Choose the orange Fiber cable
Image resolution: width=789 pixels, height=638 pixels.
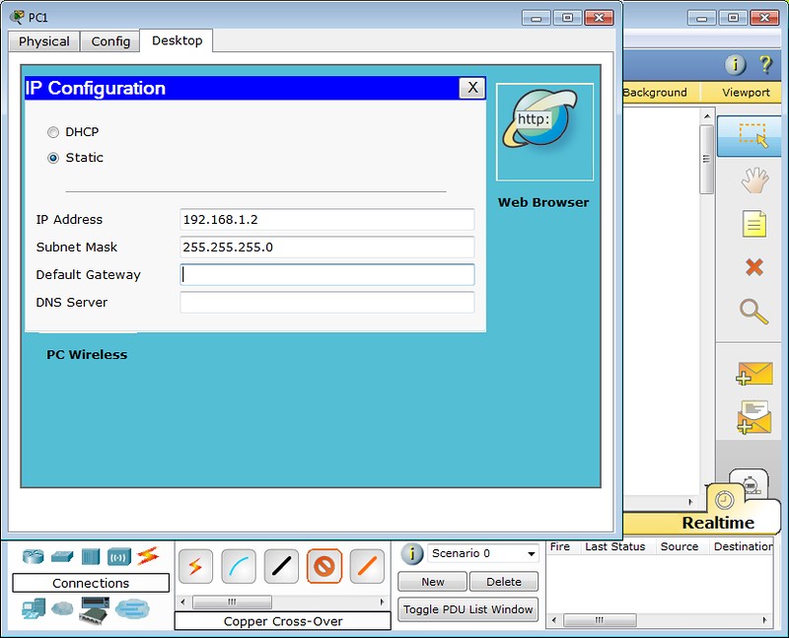(367, 567)
